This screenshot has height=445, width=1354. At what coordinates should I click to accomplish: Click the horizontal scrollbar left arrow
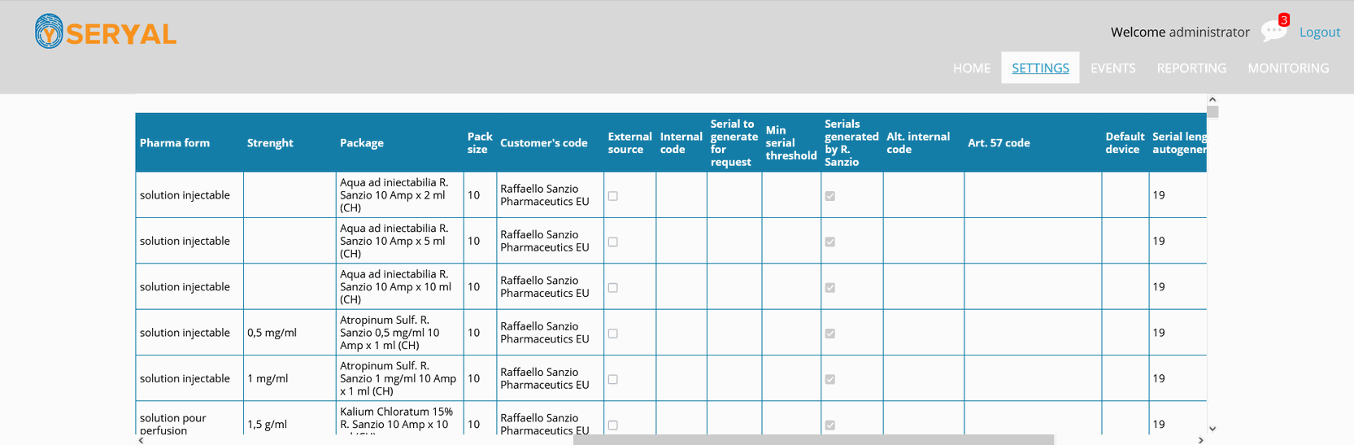pyautogui.click(x=141, y=440)
